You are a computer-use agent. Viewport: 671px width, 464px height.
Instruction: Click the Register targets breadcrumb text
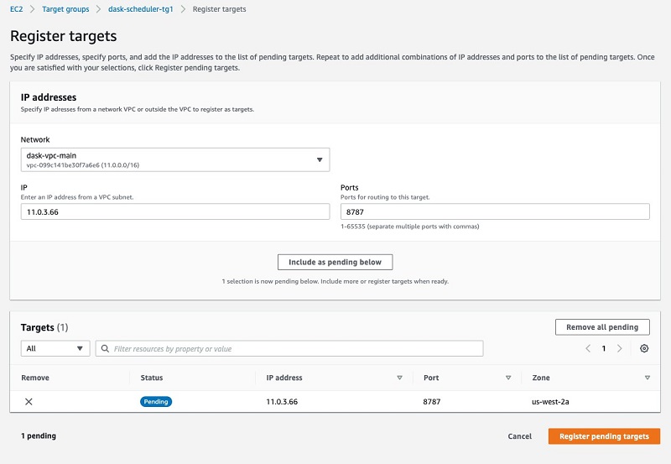[219, 9]
